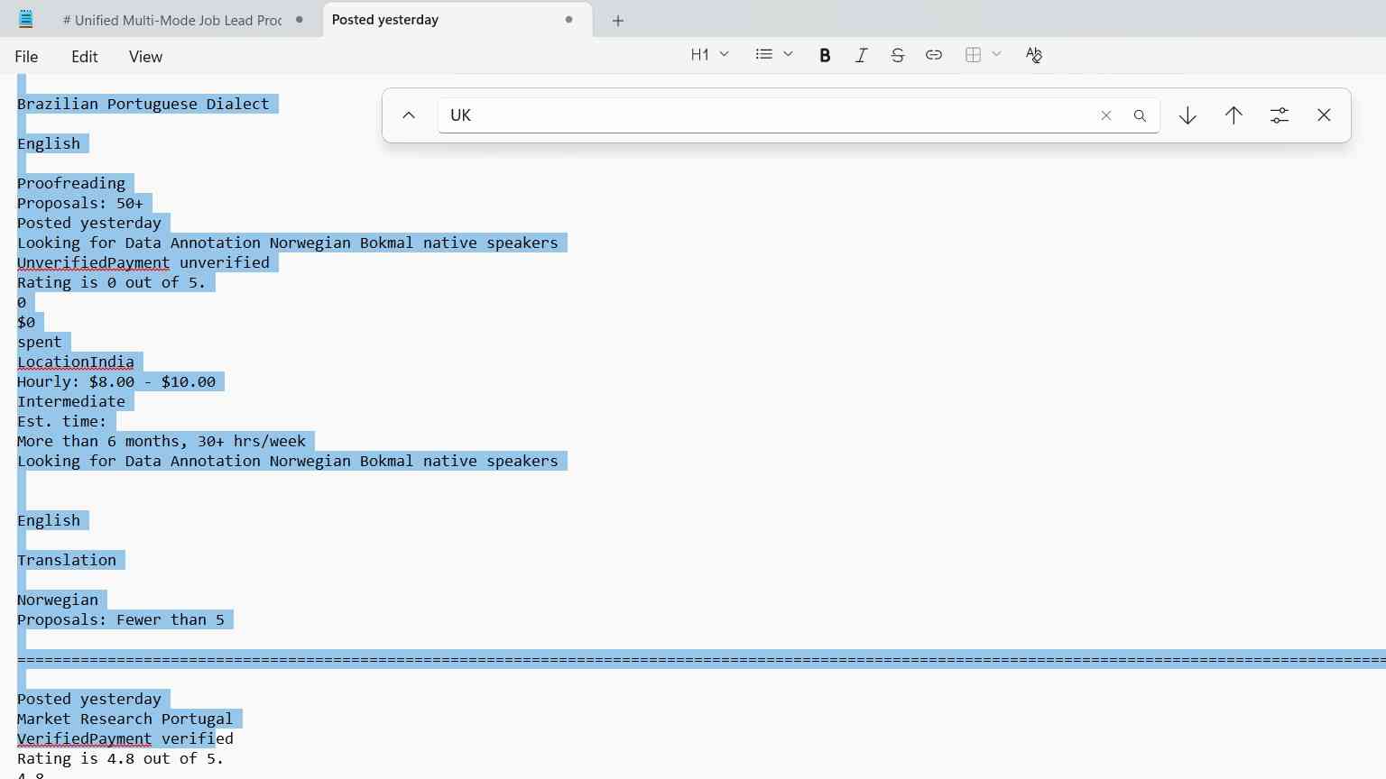The height and width of the screenshot is (779, 1386).
Task: Open the H1 heading dropdown
Action: [709, 55]
